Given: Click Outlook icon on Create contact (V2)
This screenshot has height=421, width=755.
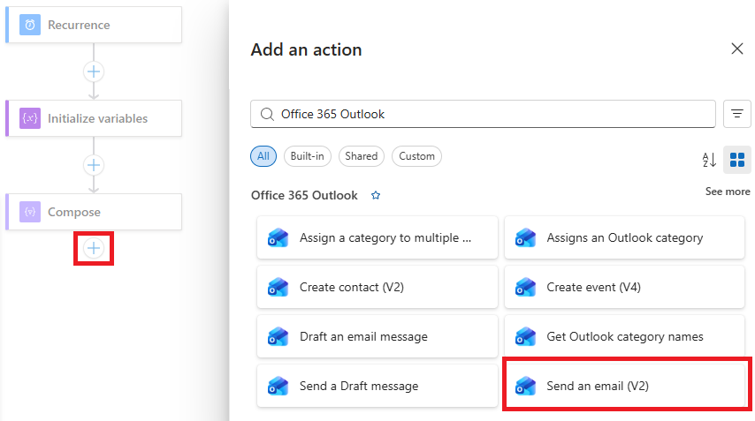Looking at the screenshot, I should [278, 288].
